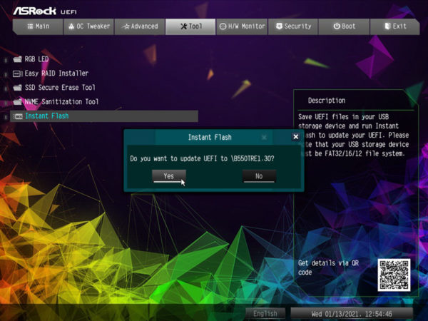Select the Tool tab

pyautogui.click(x=190, y=26)
